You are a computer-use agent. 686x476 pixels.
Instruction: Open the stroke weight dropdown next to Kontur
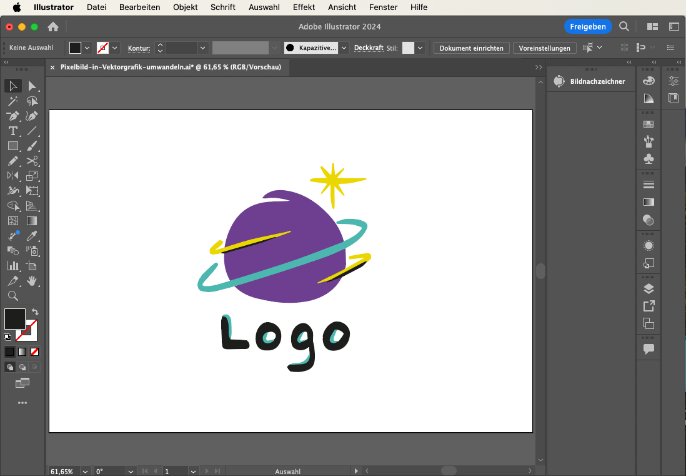202,48
